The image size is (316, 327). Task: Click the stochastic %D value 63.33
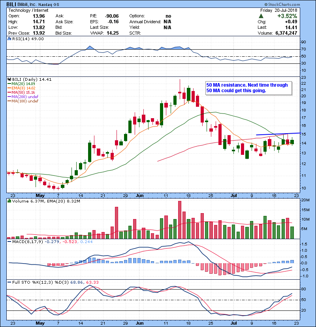pos(92,282)
